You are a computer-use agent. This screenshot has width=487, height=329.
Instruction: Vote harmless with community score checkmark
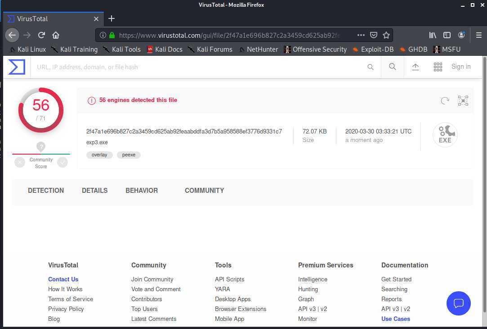point(63,162)
